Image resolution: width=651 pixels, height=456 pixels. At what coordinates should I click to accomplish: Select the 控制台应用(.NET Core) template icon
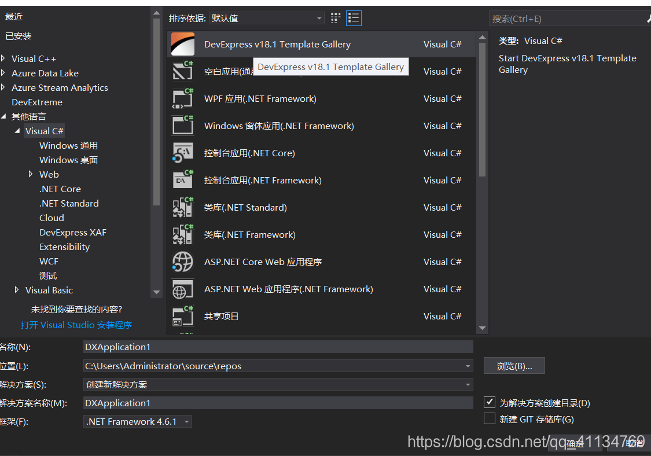point(183,153)
